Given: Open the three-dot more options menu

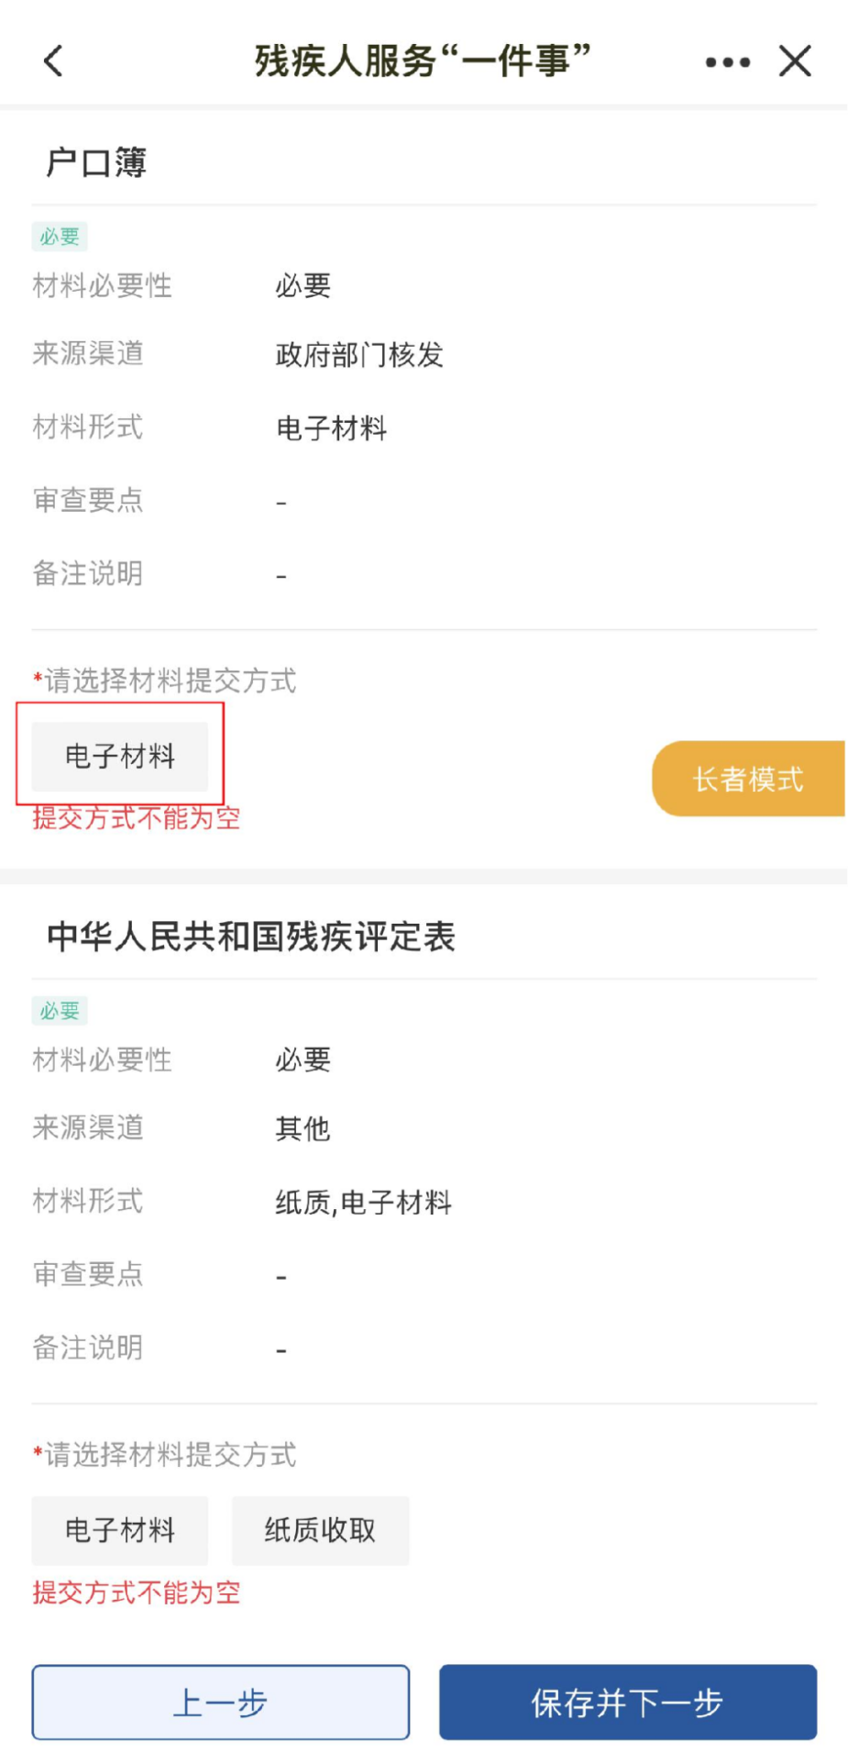Looking at the screenshot, I should 728,62.
